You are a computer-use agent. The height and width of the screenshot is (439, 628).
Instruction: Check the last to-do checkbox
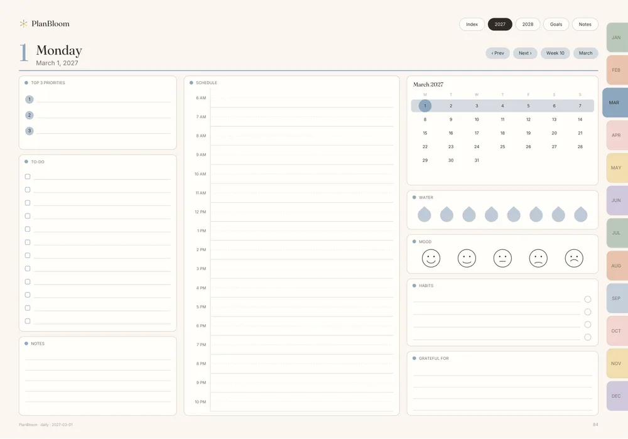click(28, 321)
